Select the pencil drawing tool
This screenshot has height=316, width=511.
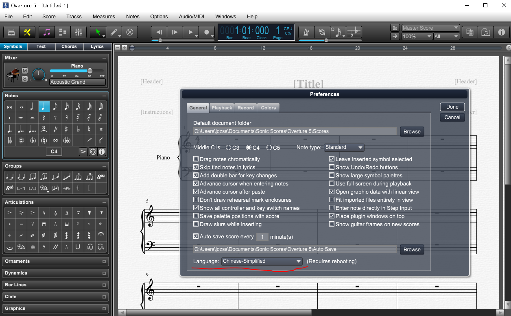pos(114,32)
